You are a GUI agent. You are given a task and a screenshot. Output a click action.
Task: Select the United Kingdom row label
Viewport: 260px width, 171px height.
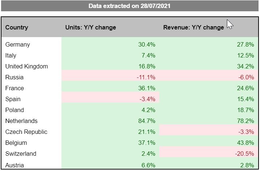coord(27,66)
